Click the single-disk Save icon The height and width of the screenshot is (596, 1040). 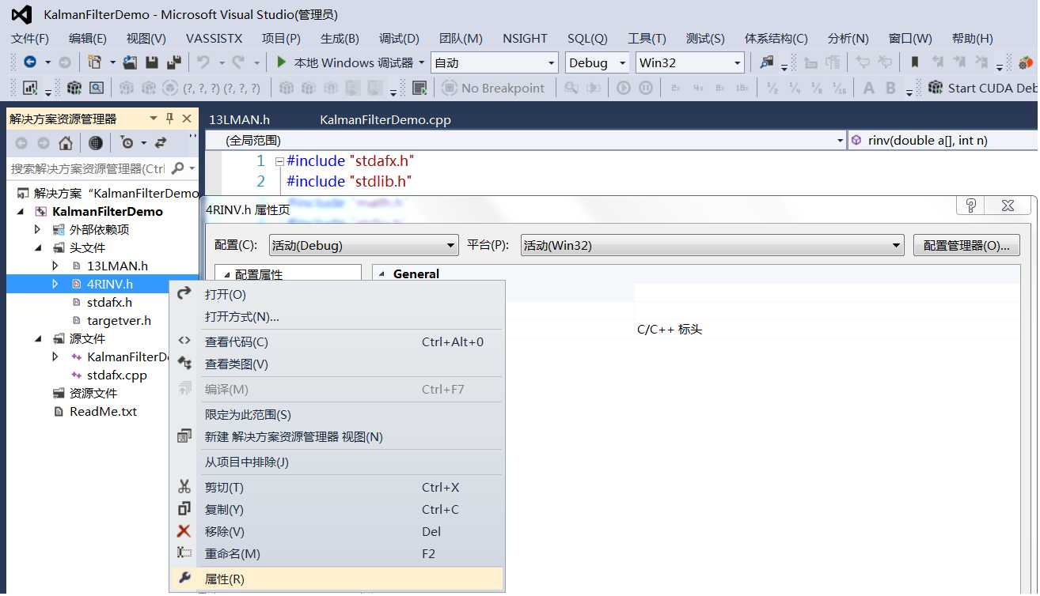click(x=152, y=62)
